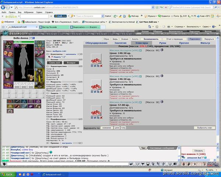Image resolution: width=221 pixels, height=177 pixels.
Task: Collapse the Мощность section
Action: click(48, 82)
